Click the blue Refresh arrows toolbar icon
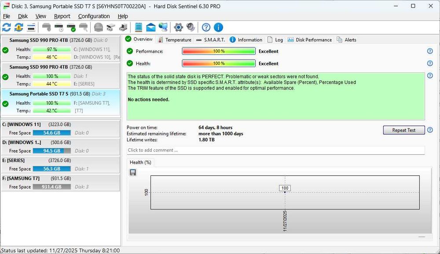Viewport: 440px width, 254px height. pyautogui.click(x=7, y=27)
